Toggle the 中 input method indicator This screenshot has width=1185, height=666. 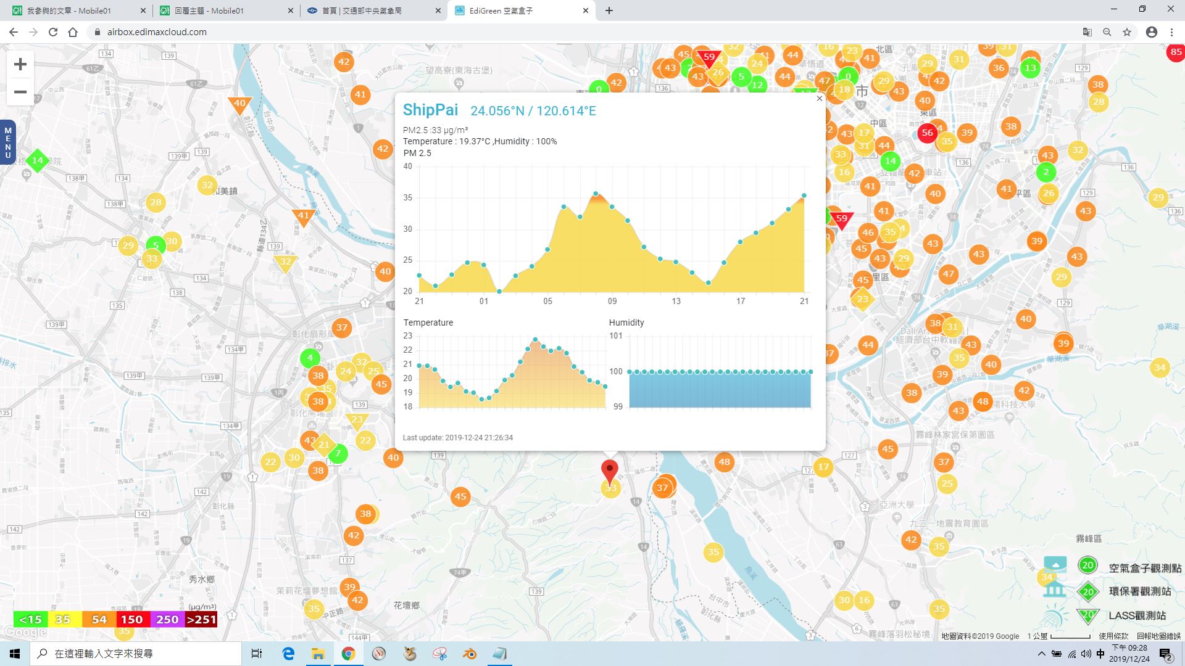[x=1100, y=654]
